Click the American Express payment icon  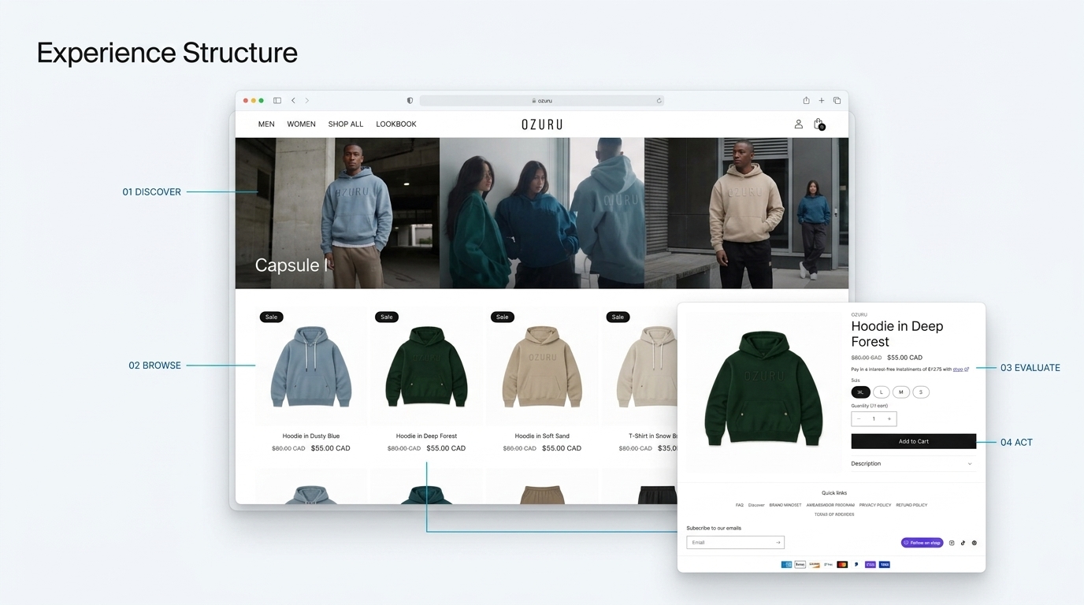click(x=786, y=565)
